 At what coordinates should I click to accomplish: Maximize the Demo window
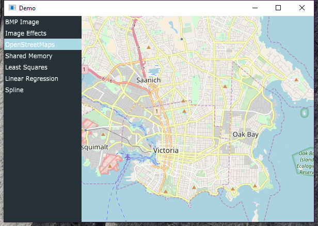point(278,8)
